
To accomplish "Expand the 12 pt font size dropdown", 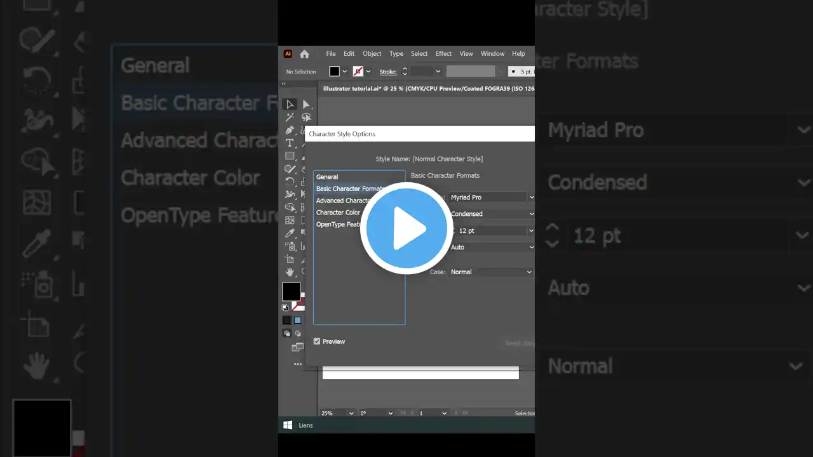I will [x=494, y=230].
